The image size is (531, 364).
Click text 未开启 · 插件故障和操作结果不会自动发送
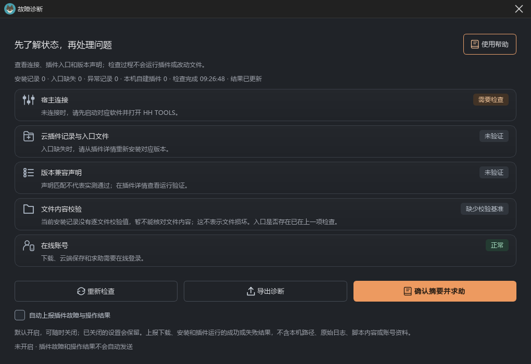click(x=73, y=347)
